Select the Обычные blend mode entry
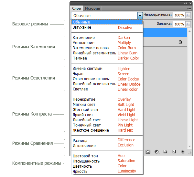This screenshot has width=194, height=177. click(x=107, y=22)
